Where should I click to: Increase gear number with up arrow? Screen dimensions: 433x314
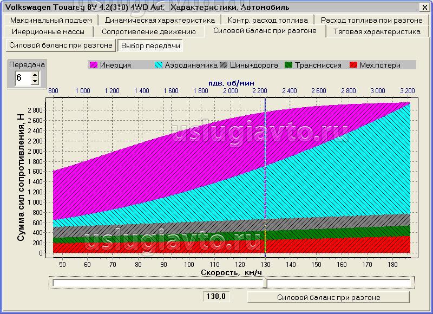[x=35, y=75]
